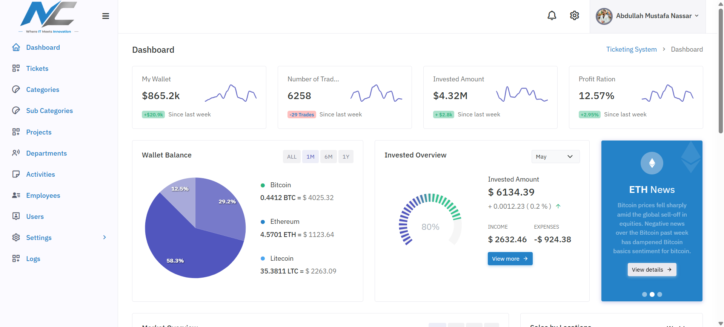This screenshot has height=327, width=724.
Task: Click the NC company logo
Action: tap(48, 17)
